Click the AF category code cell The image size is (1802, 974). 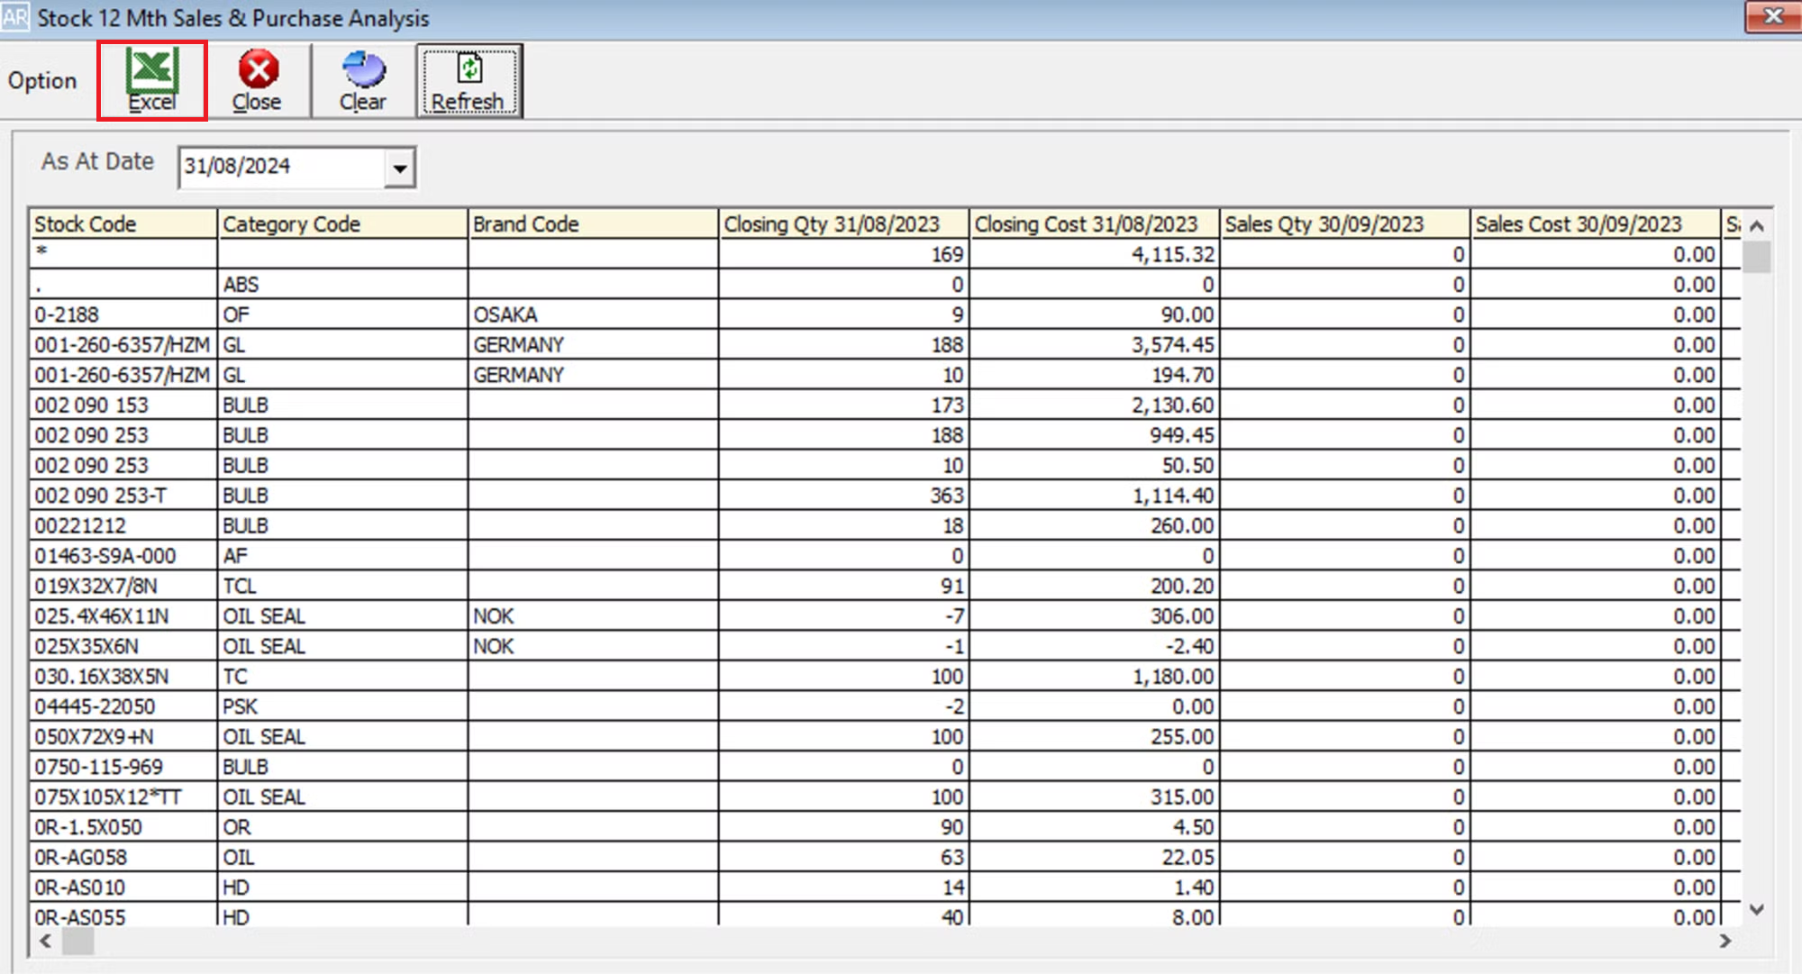point(342,556)
